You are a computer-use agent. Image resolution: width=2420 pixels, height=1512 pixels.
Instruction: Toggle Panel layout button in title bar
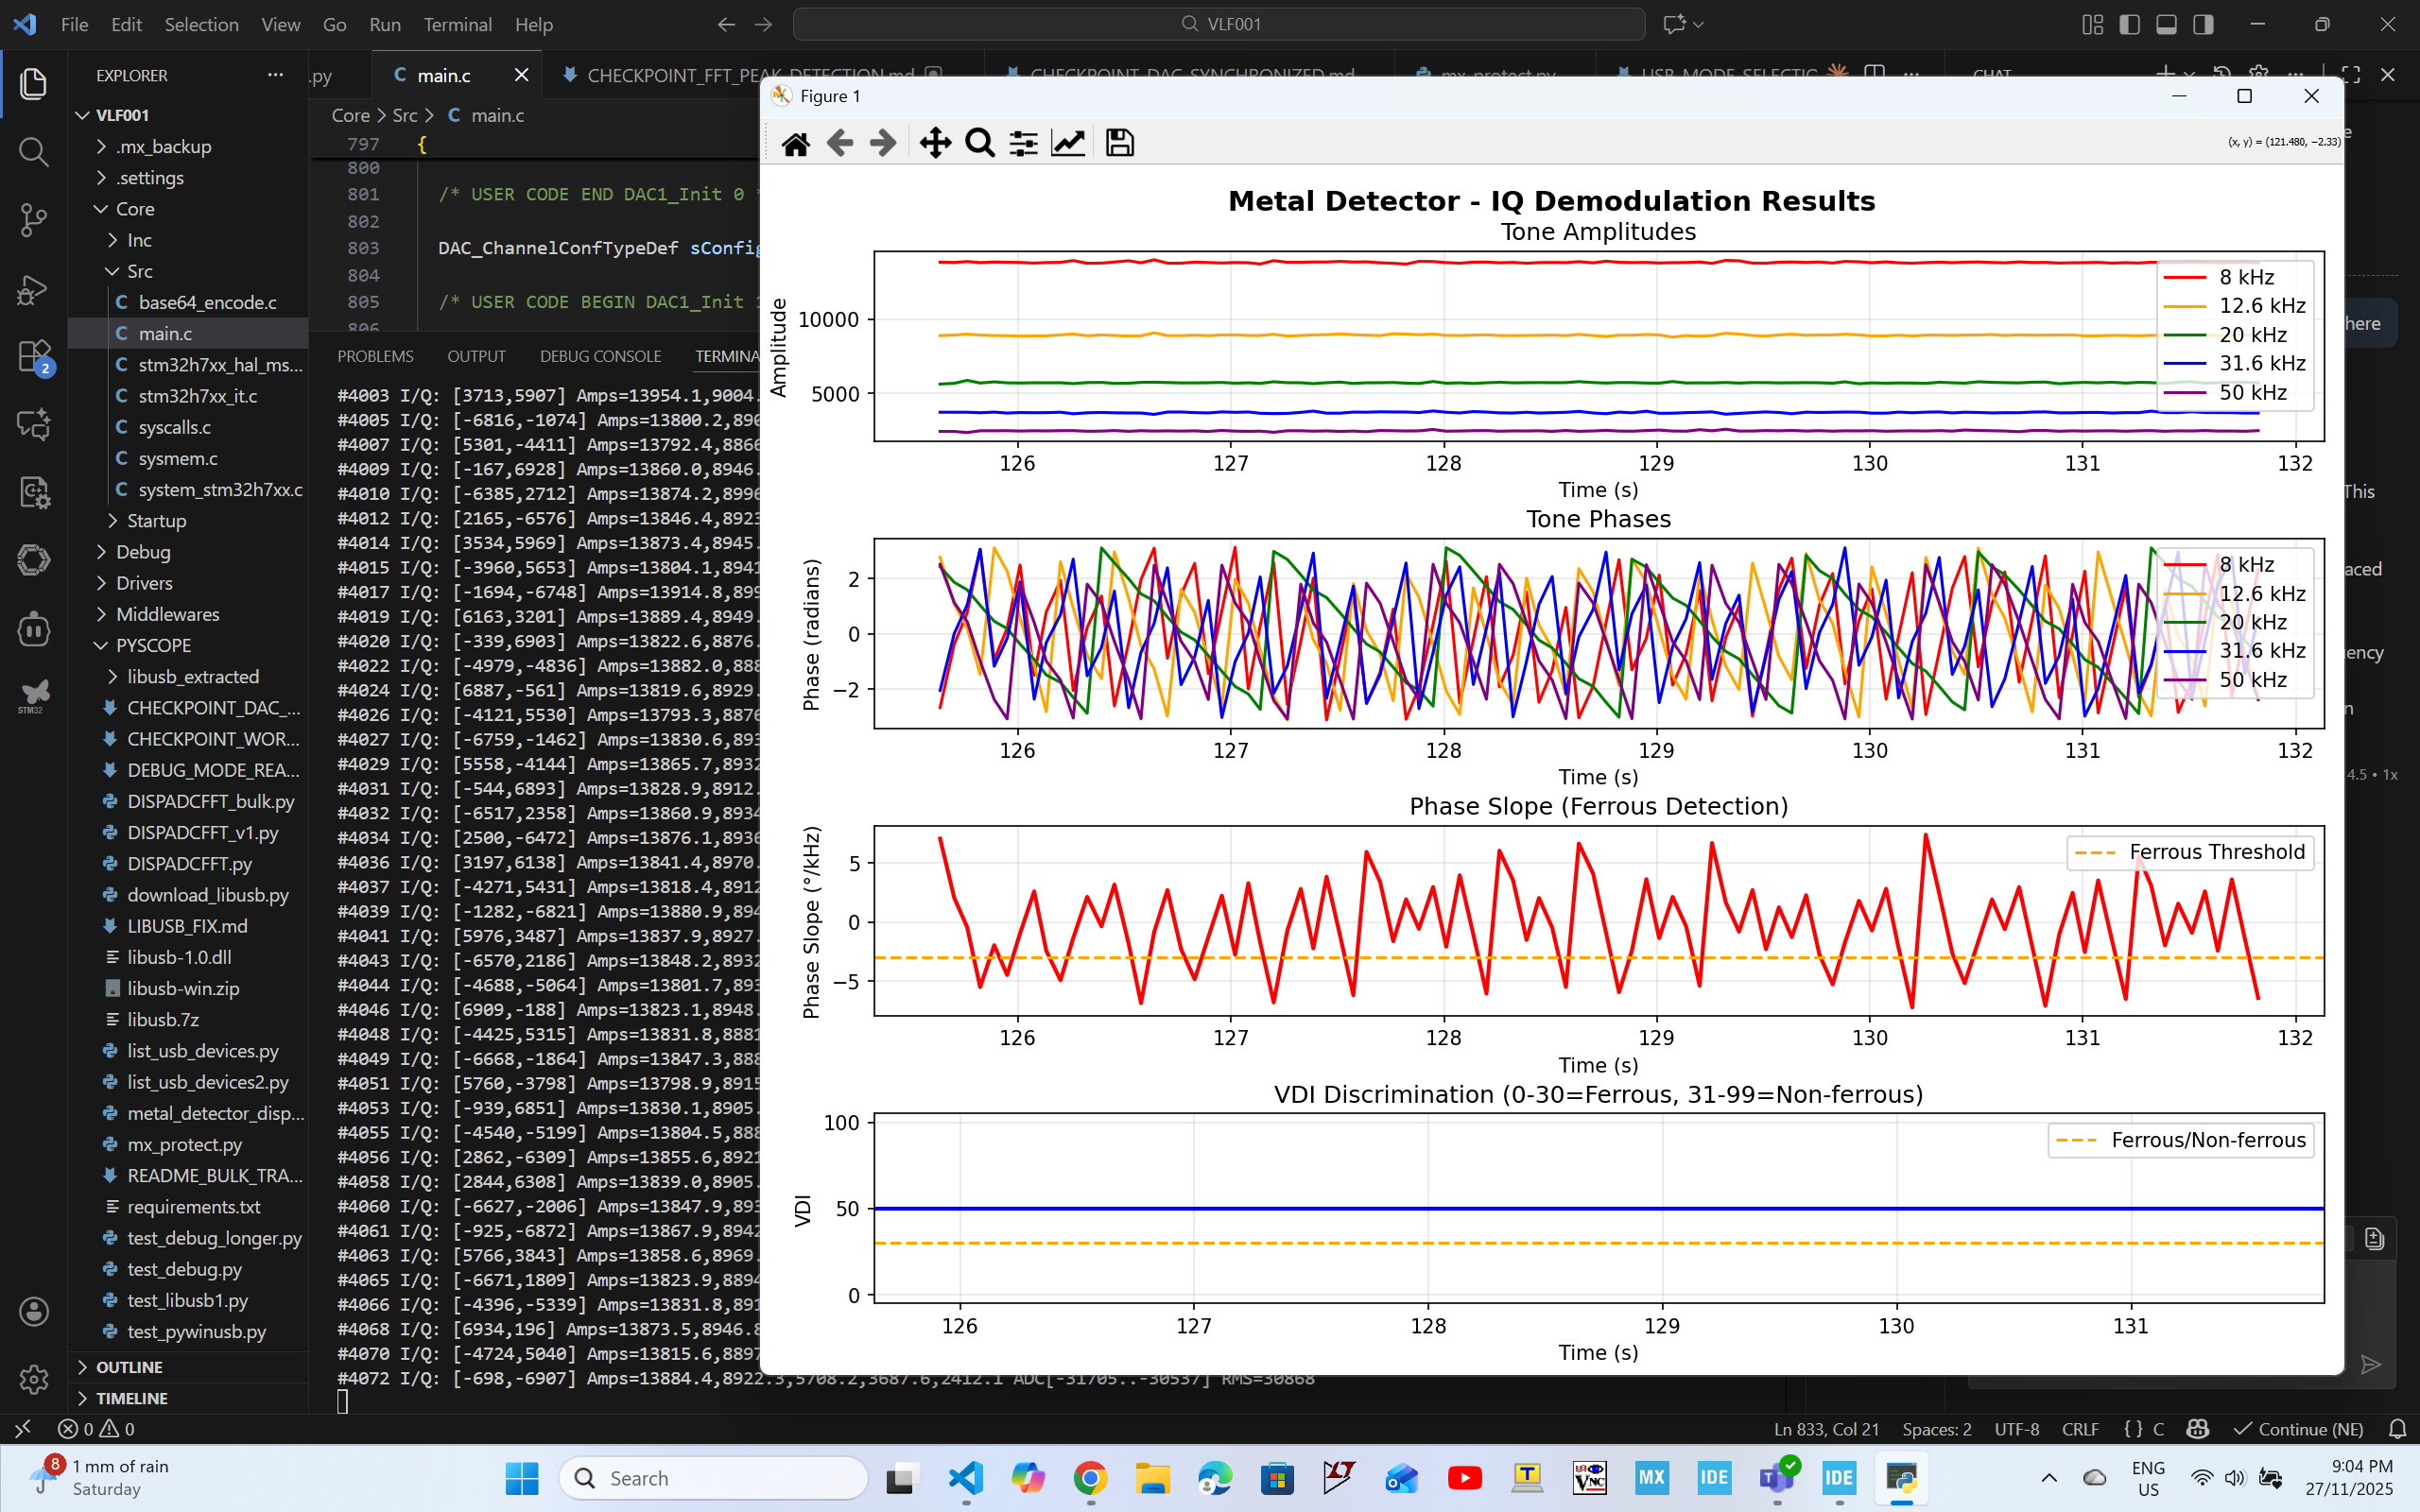click(2166, 24)
